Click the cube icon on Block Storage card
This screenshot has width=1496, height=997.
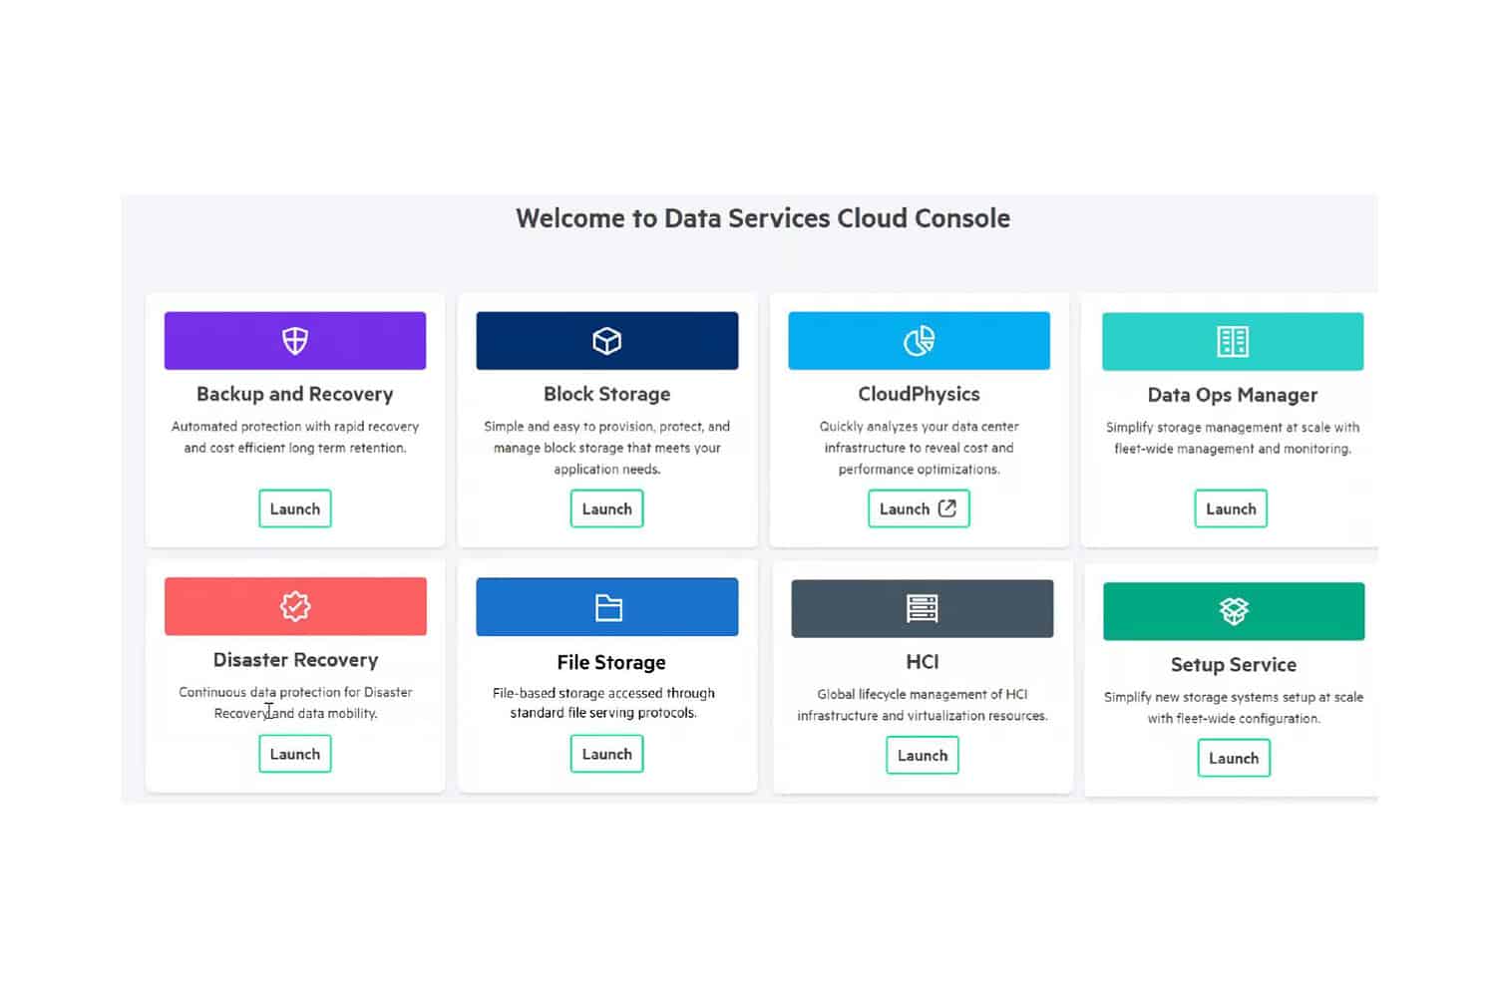point(606,340)
